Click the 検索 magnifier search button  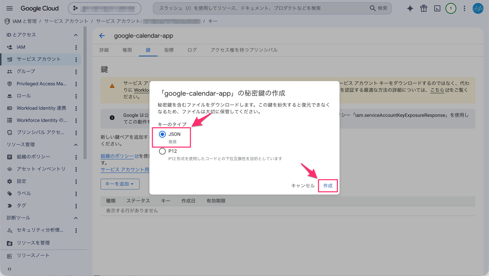pos(378,8)
